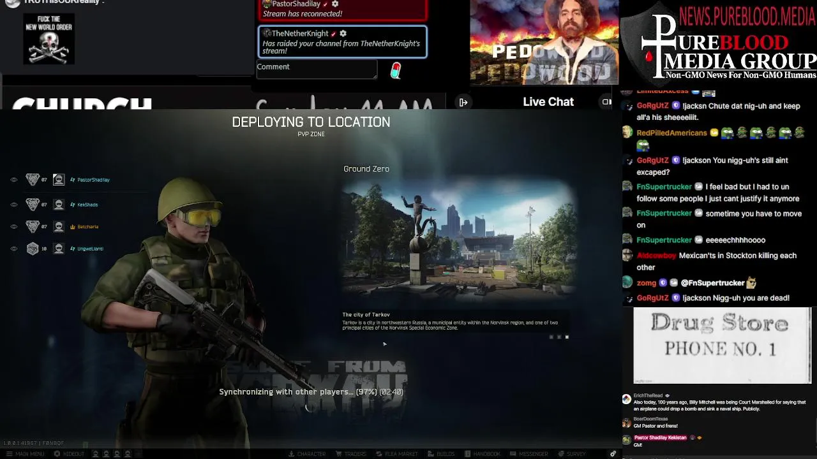Click RedPilledAmericans username in chat
Screen dimensions: 817x459
point(671,133)
